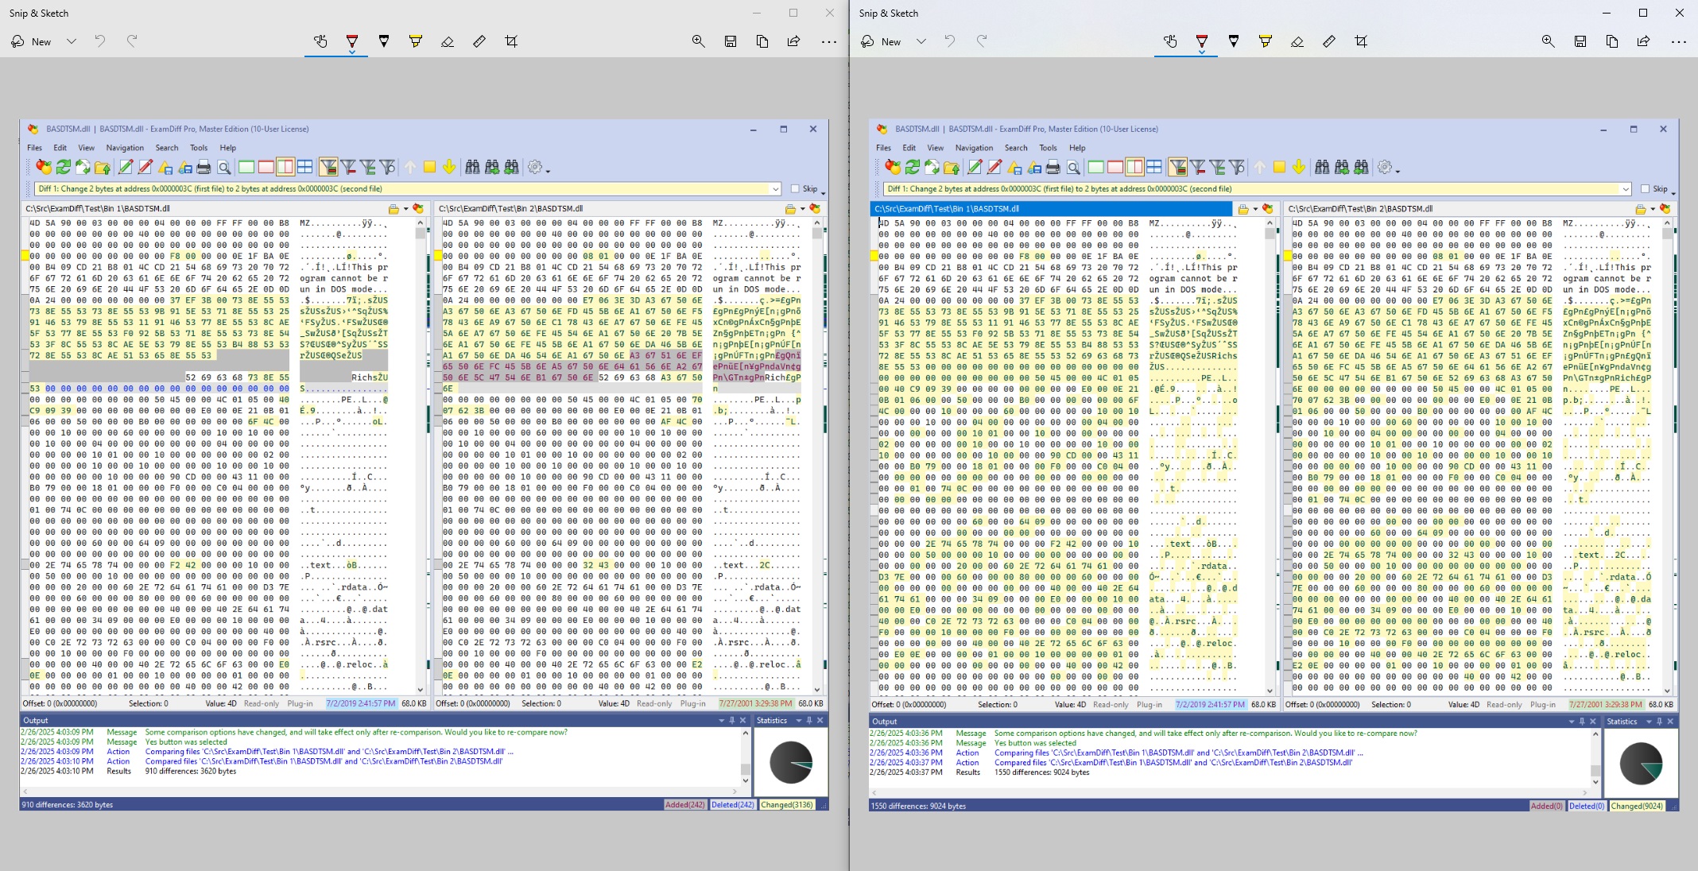Toggle the ruler tool in left Snip & Sketch
Viewport: 1698px width, 871px height.
coord(479,41)
